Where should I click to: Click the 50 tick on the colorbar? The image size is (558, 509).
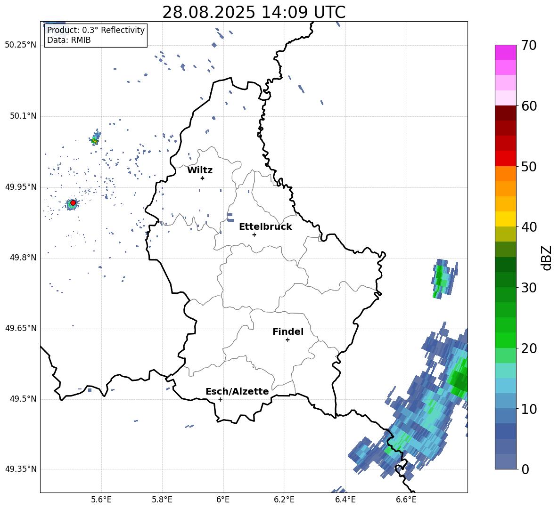click(x=529, y=167)
